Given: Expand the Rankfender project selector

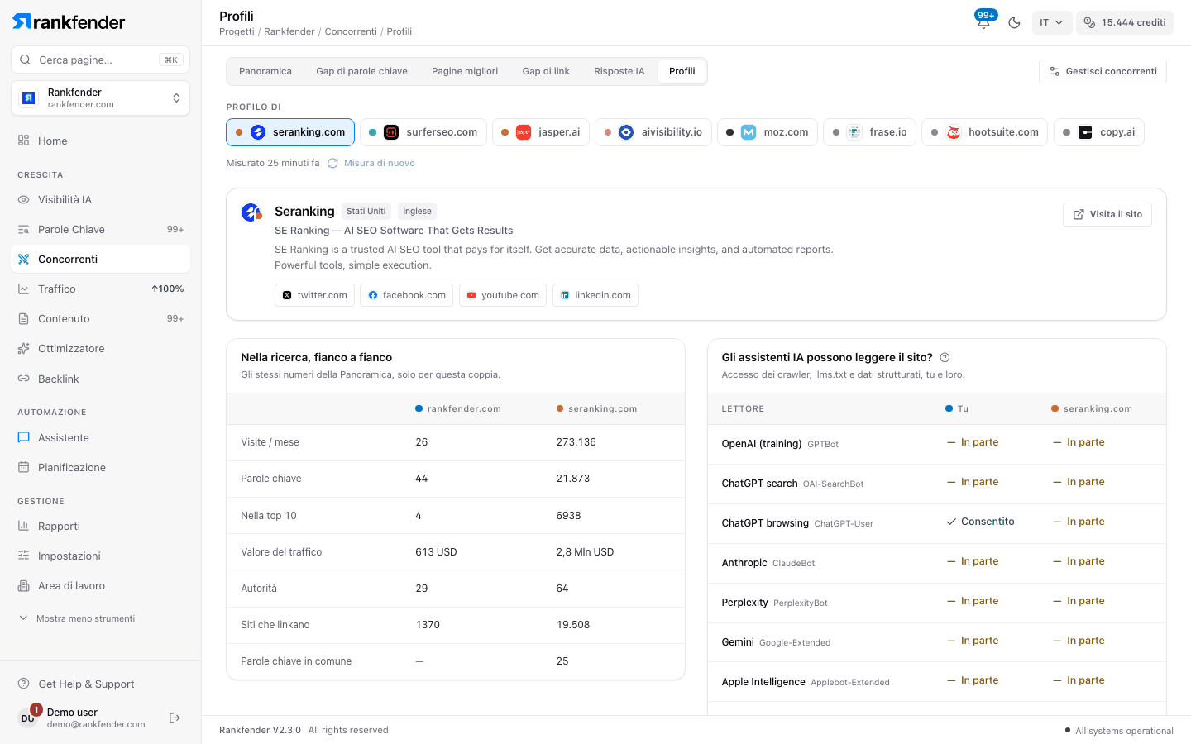Looking at the screenshot, I should coord(100,98).
